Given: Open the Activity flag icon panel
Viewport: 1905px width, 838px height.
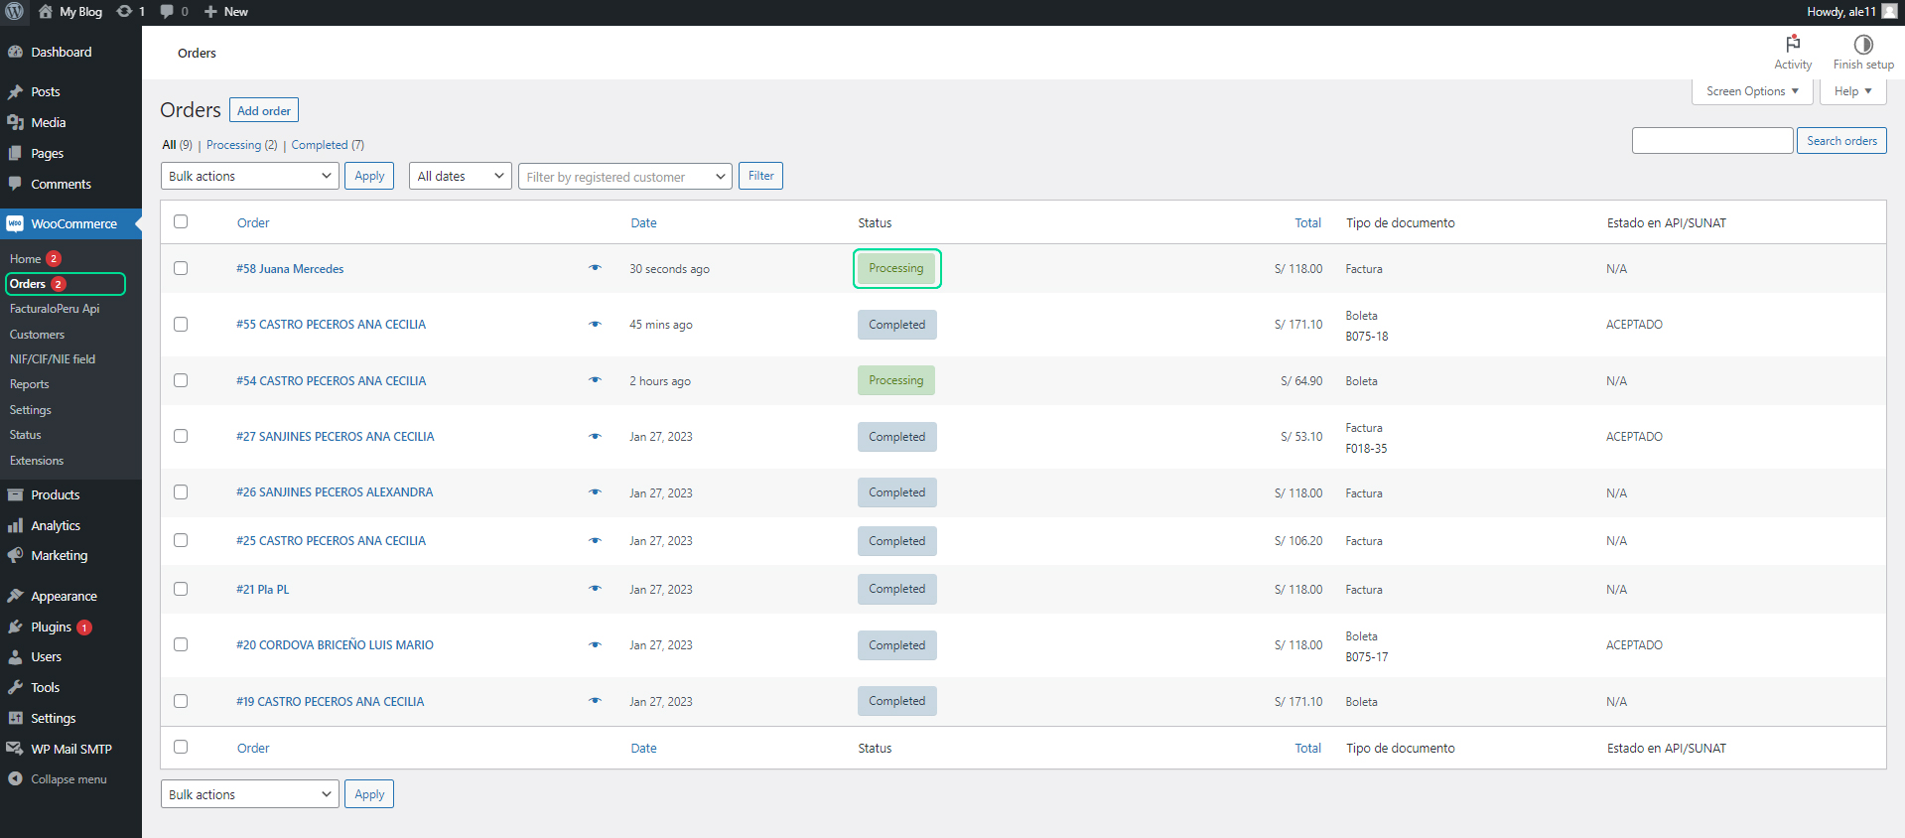Looking at the screenshot, I should 1792,45.
